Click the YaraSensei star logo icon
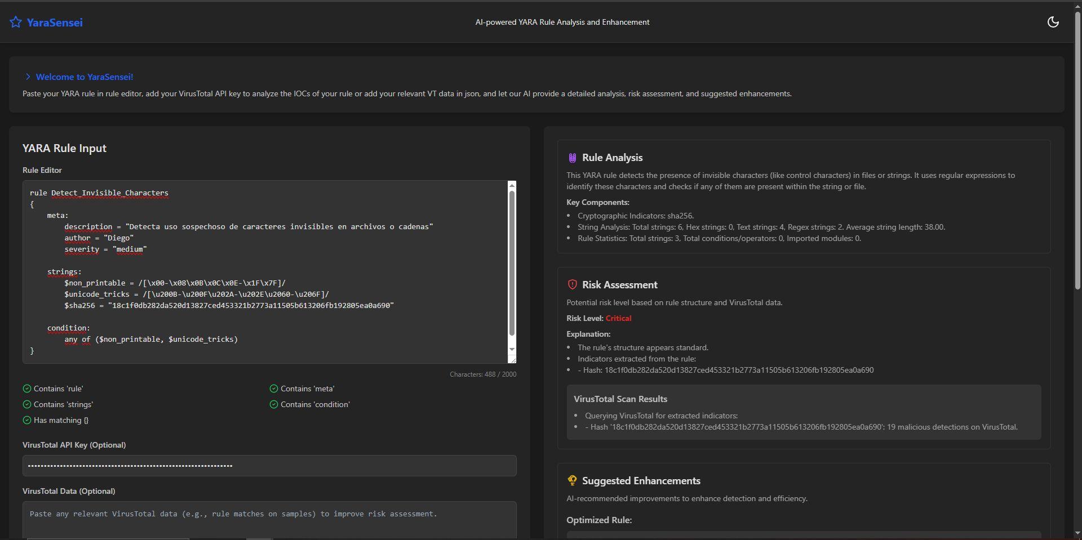The height and width of the screenshot is (540, 1082). (x=16, y=22)
